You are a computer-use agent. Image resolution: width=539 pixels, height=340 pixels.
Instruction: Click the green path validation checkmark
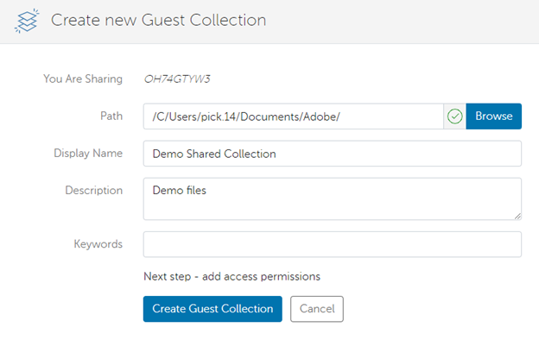click(454, 116)
